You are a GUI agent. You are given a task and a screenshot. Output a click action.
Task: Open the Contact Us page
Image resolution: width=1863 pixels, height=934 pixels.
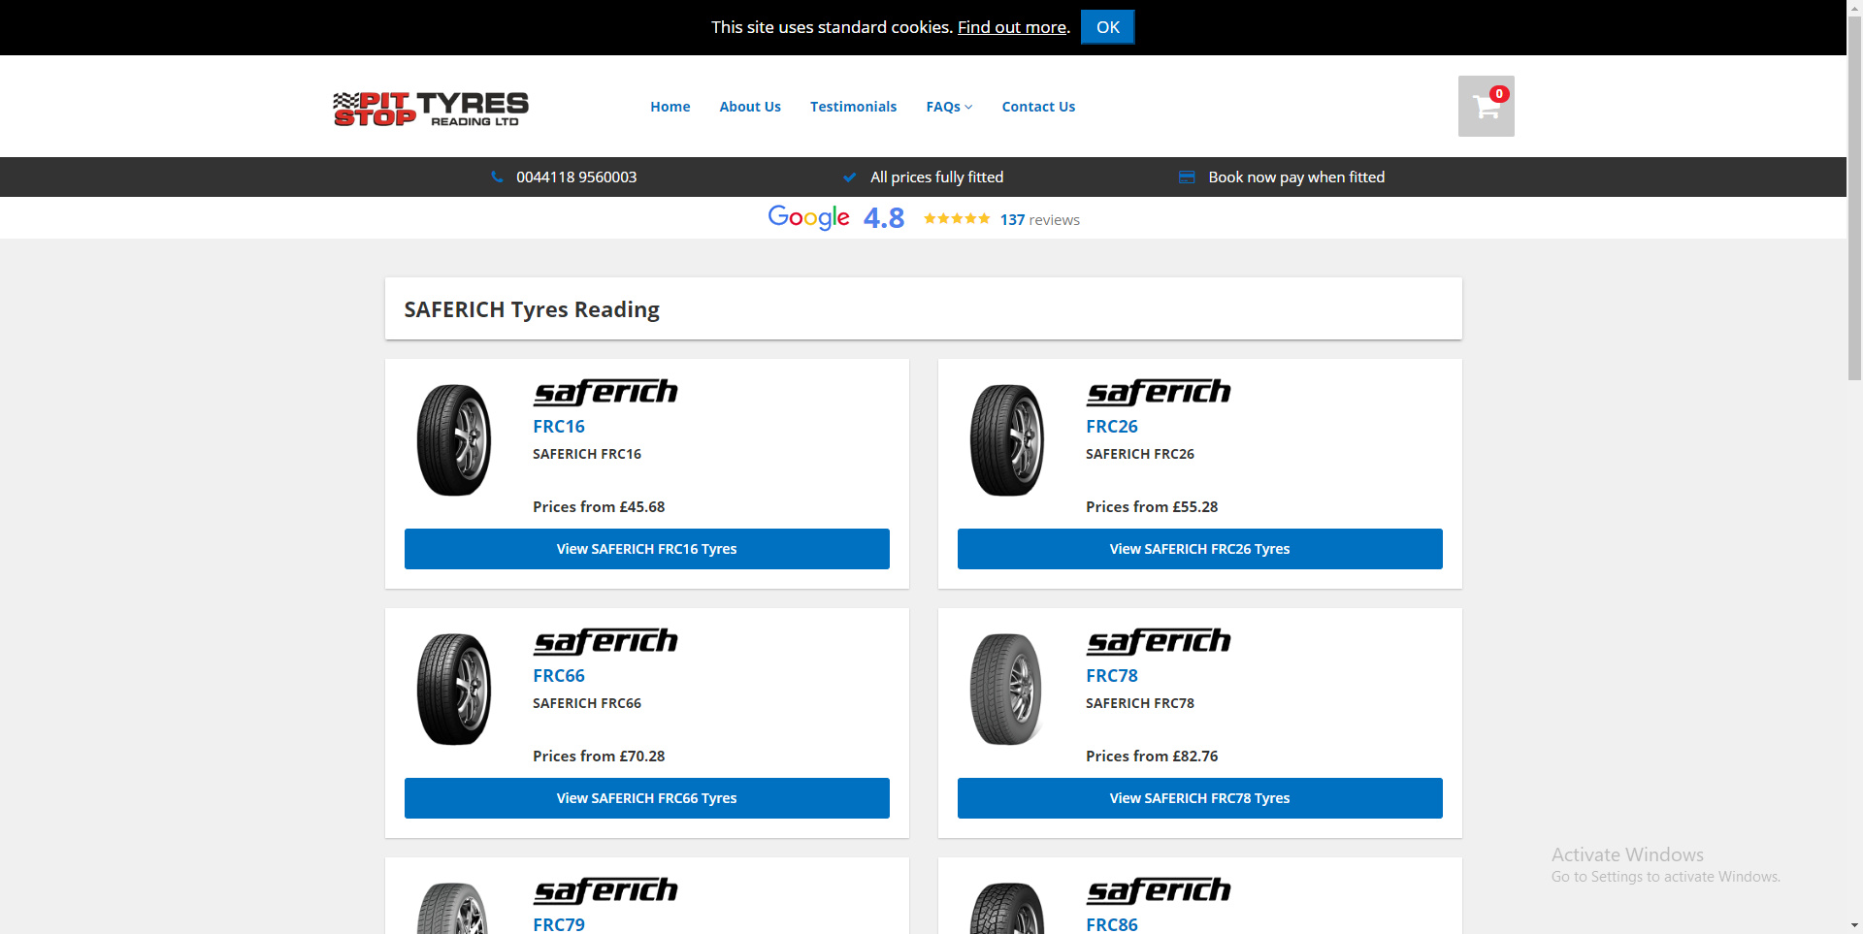coord(1038,107)
